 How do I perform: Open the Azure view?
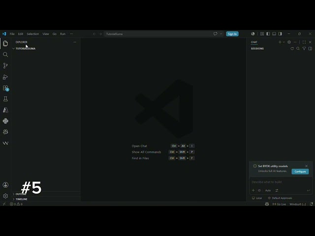coord(5,110)
